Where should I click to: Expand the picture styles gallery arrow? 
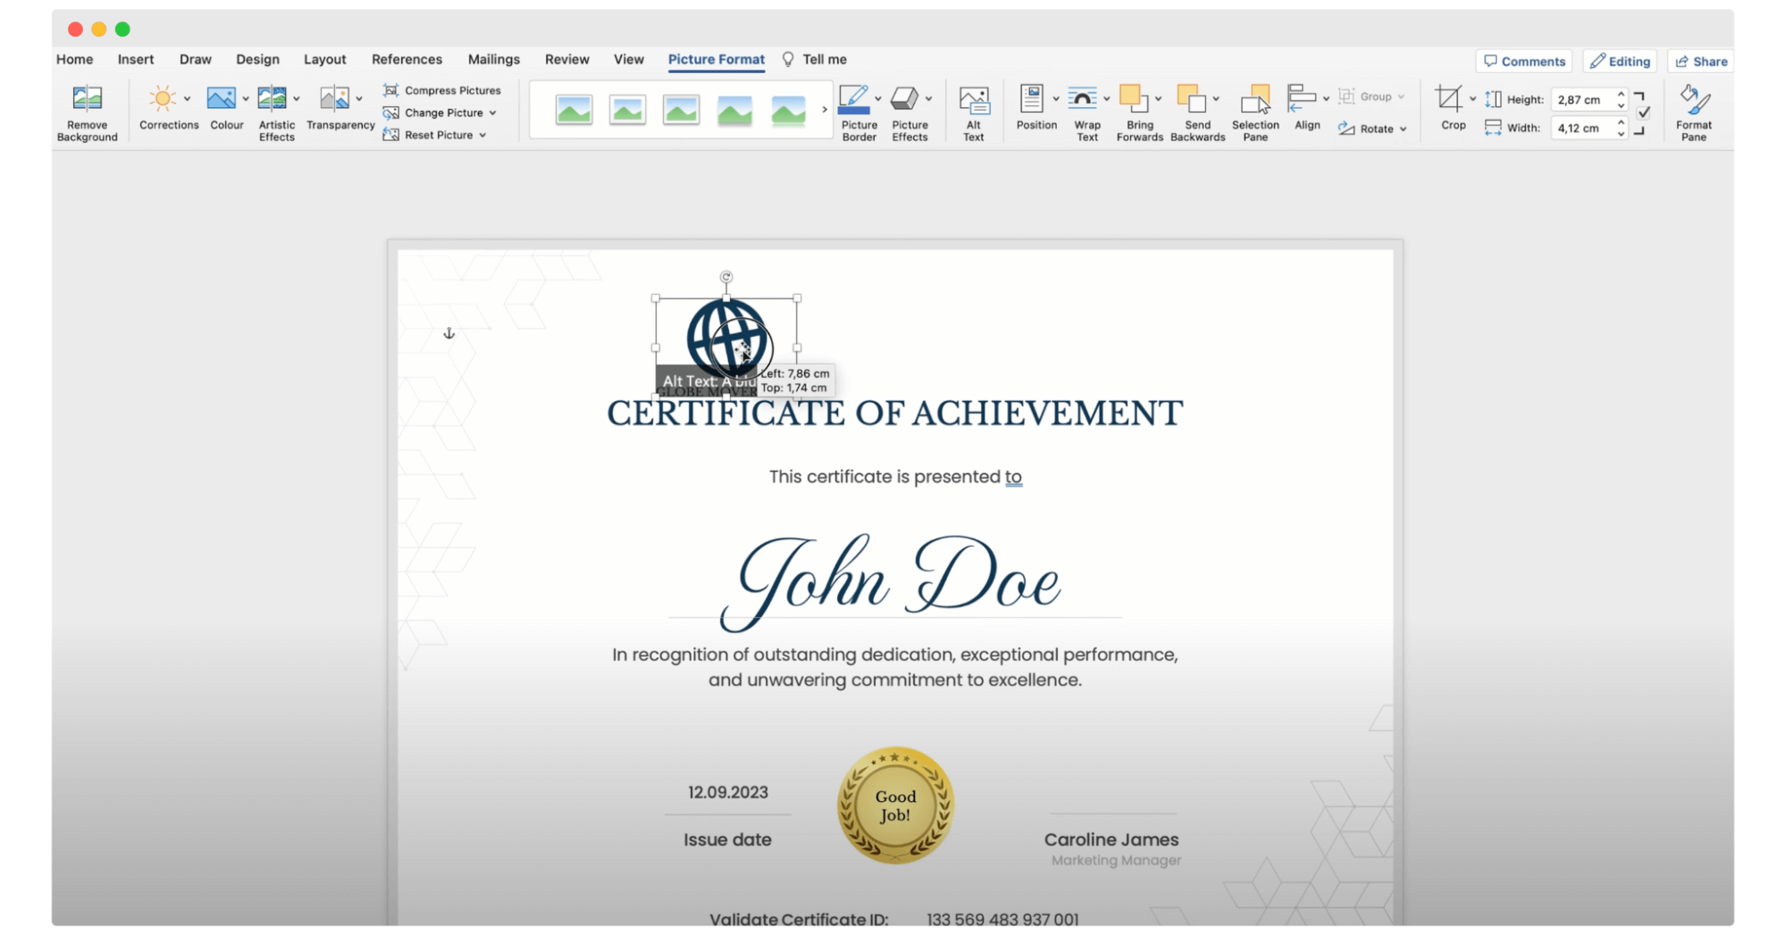[x=825, y=109]
